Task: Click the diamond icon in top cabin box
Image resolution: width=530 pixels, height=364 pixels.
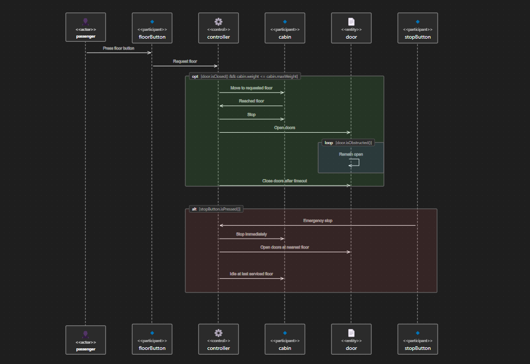Action: (x=285, y=21)
